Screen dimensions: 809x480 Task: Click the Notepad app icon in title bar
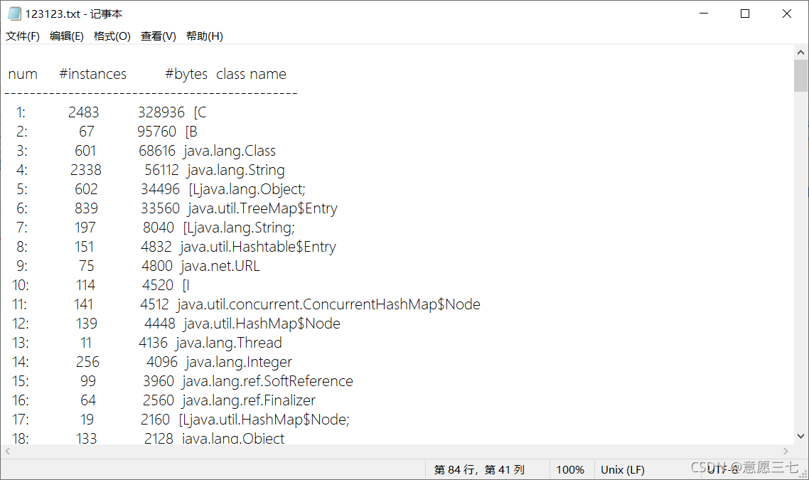[x=14, y=14]
